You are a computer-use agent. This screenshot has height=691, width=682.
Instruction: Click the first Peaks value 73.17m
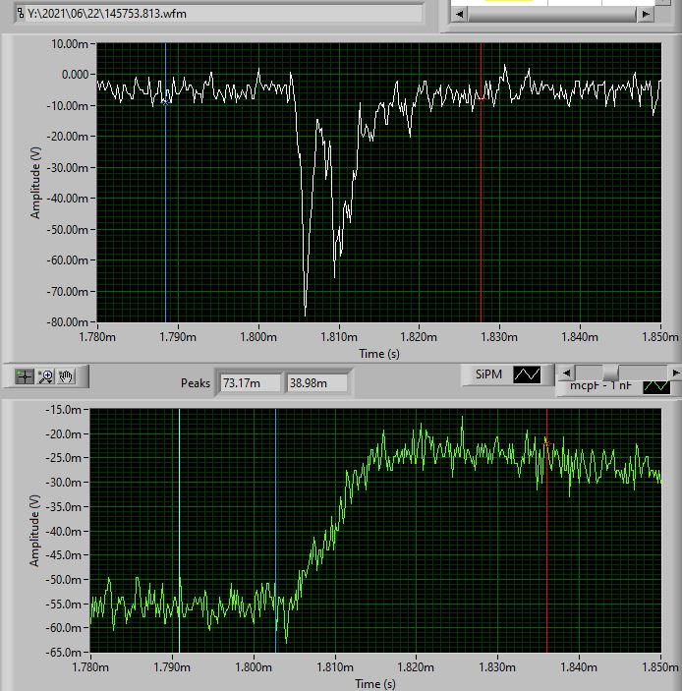(x=250, y=382)
